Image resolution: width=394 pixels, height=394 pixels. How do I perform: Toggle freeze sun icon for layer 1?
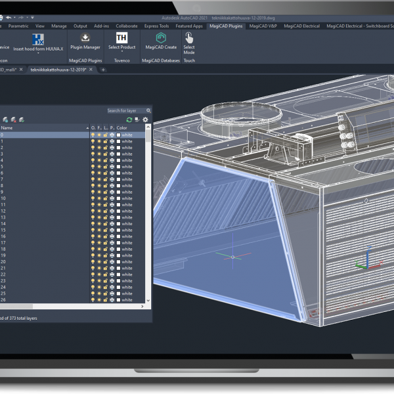pyautogui.click(x=99, y=141)
